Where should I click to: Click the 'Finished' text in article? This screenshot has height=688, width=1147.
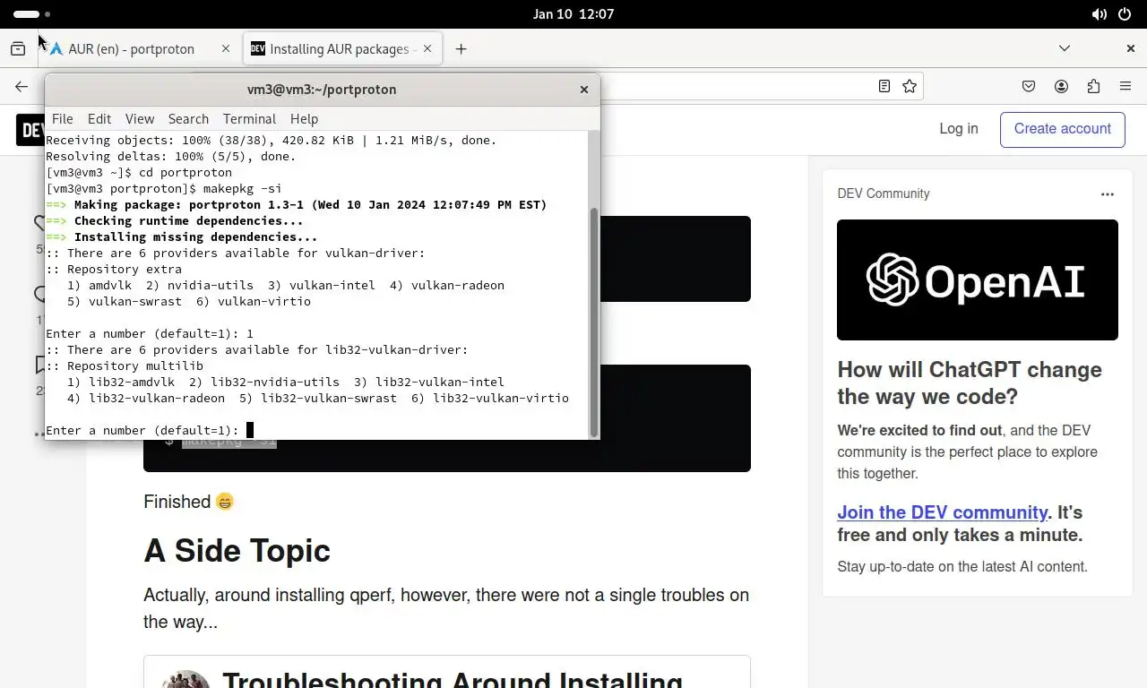click(177, 502)
